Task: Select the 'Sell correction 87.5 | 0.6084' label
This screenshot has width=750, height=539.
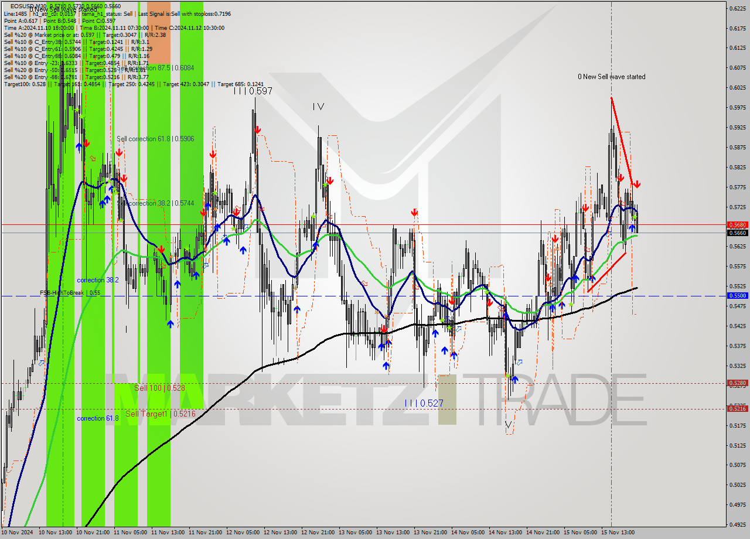Action: pos(155,68)
